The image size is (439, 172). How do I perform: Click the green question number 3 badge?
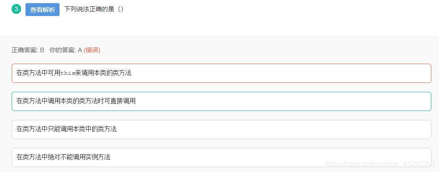pos(16,9)
